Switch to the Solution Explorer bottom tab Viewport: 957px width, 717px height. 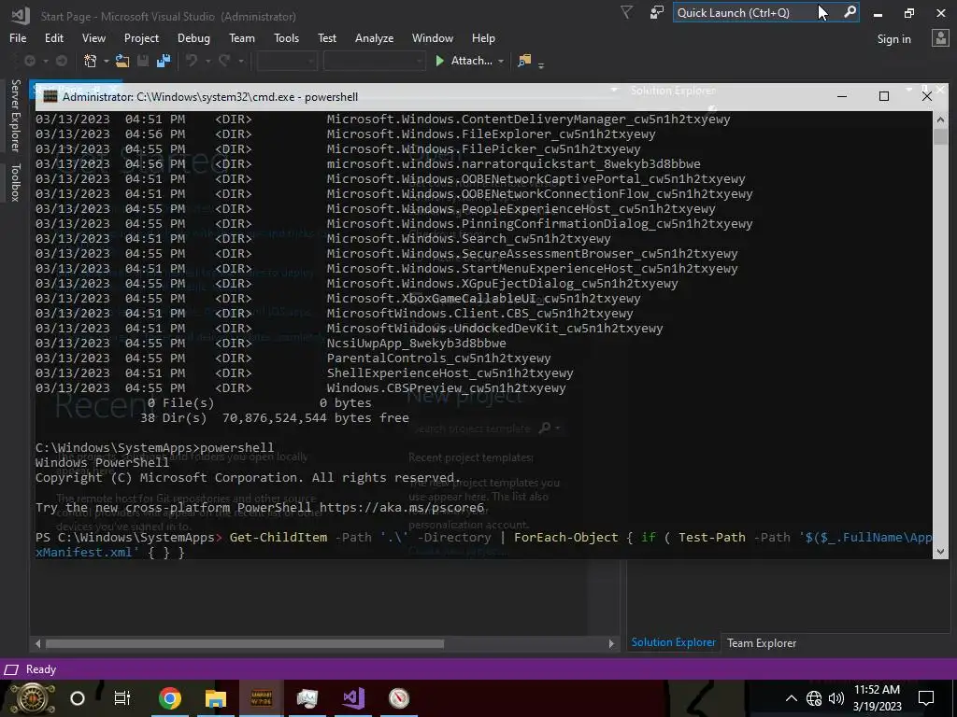click(x=673, y=642)
